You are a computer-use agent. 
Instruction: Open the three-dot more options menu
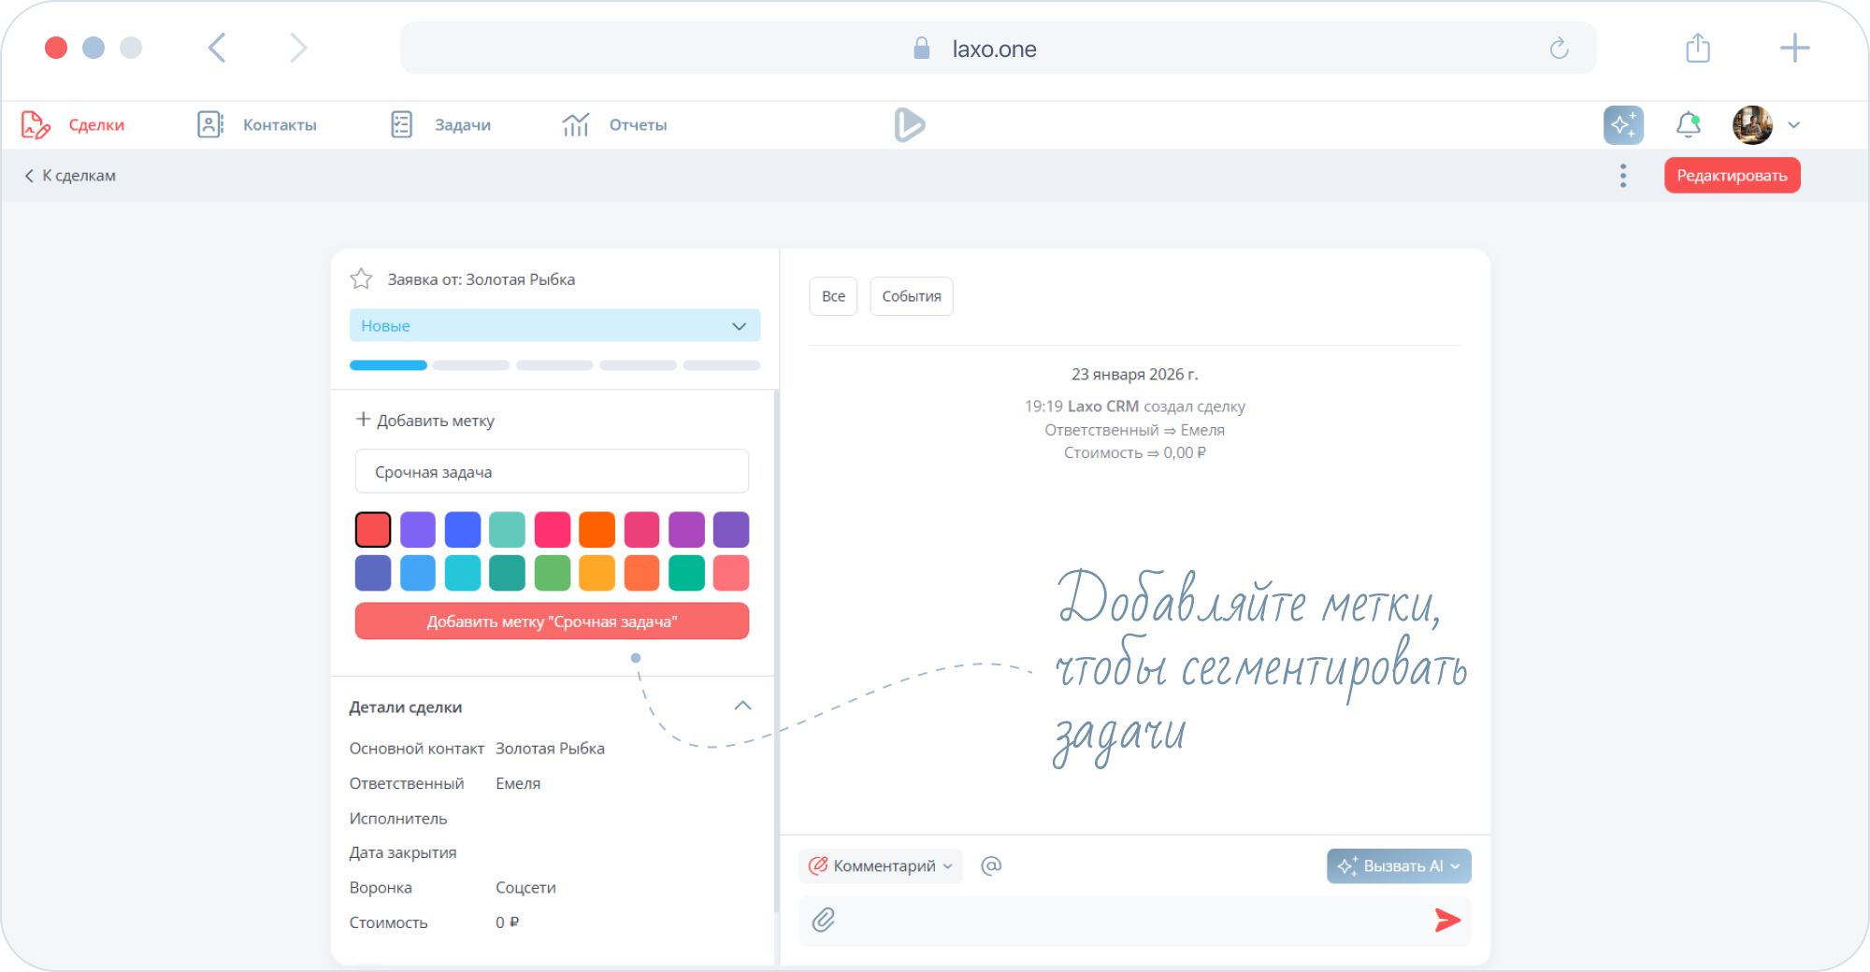click(x=1623, y=176)
